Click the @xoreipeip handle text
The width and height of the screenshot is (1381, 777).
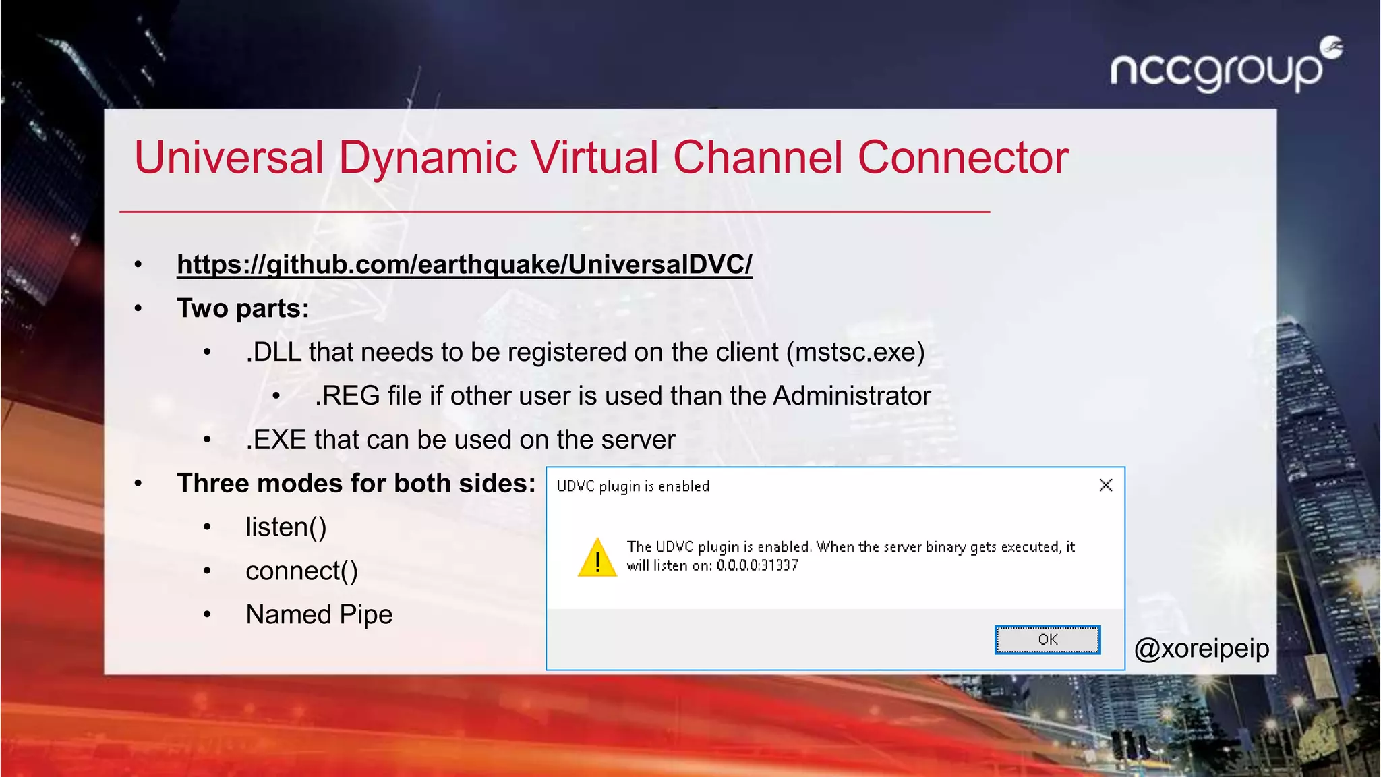pos(1202,648)
